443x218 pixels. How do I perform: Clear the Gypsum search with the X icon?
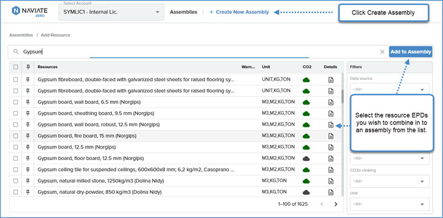coord(382,52)
